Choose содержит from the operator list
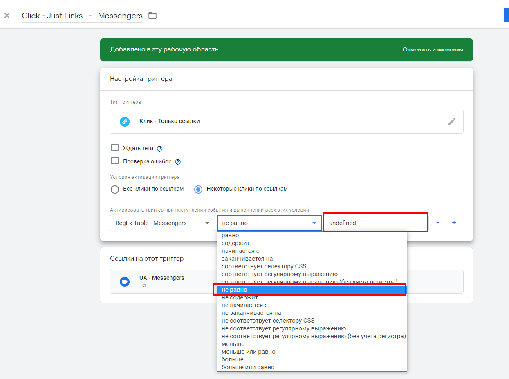 coord(235,243)
